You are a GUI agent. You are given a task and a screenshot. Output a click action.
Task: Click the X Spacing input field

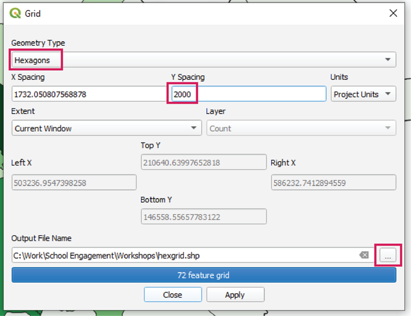tap(88, 94)
